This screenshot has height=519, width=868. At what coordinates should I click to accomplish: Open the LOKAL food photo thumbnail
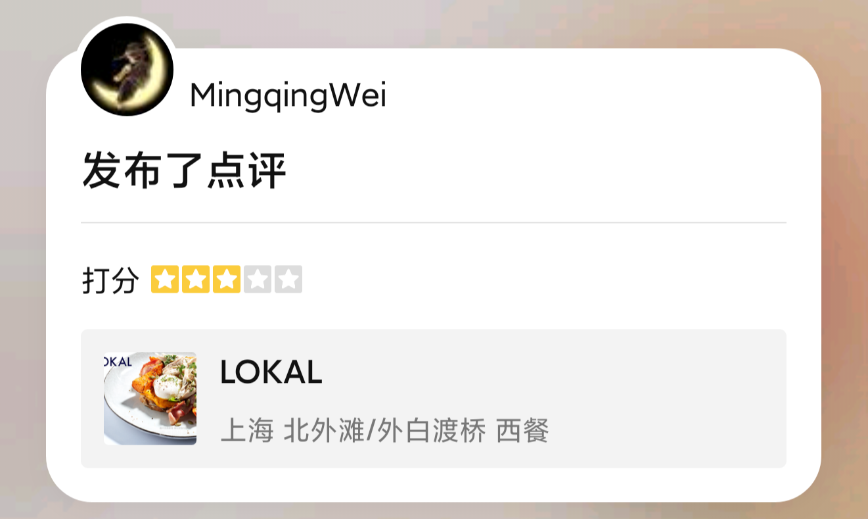click(150, 399)
